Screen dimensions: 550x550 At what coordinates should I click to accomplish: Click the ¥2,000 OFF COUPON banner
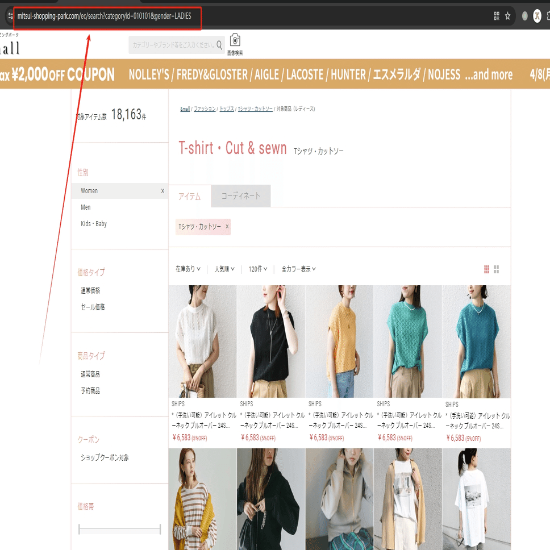(x=275, y=74)
